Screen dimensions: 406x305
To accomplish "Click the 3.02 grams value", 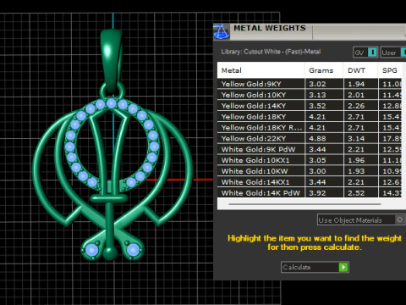I will (317, 84).
